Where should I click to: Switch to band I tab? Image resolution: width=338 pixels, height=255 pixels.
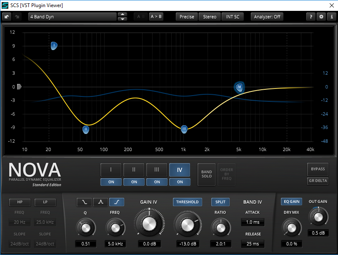(x=111, y=170)
